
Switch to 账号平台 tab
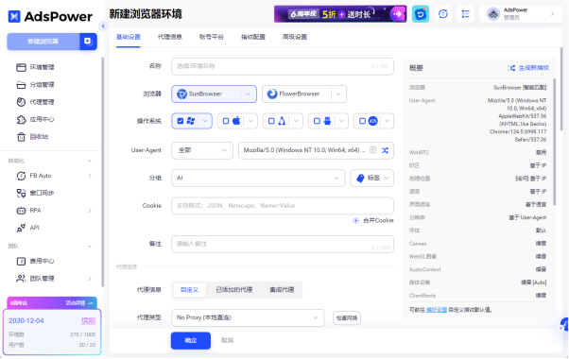(x=212, y=37)
